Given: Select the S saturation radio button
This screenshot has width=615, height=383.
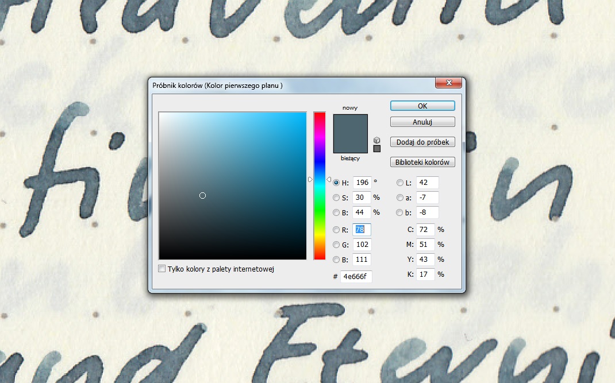Looking at the screenshot, I should click(x=336, y=198).
